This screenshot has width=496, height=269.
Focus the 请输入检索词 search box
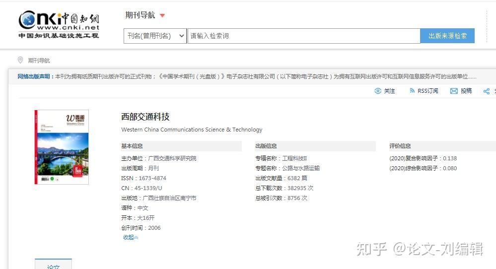pyautogui.click(x=304, y=36)
